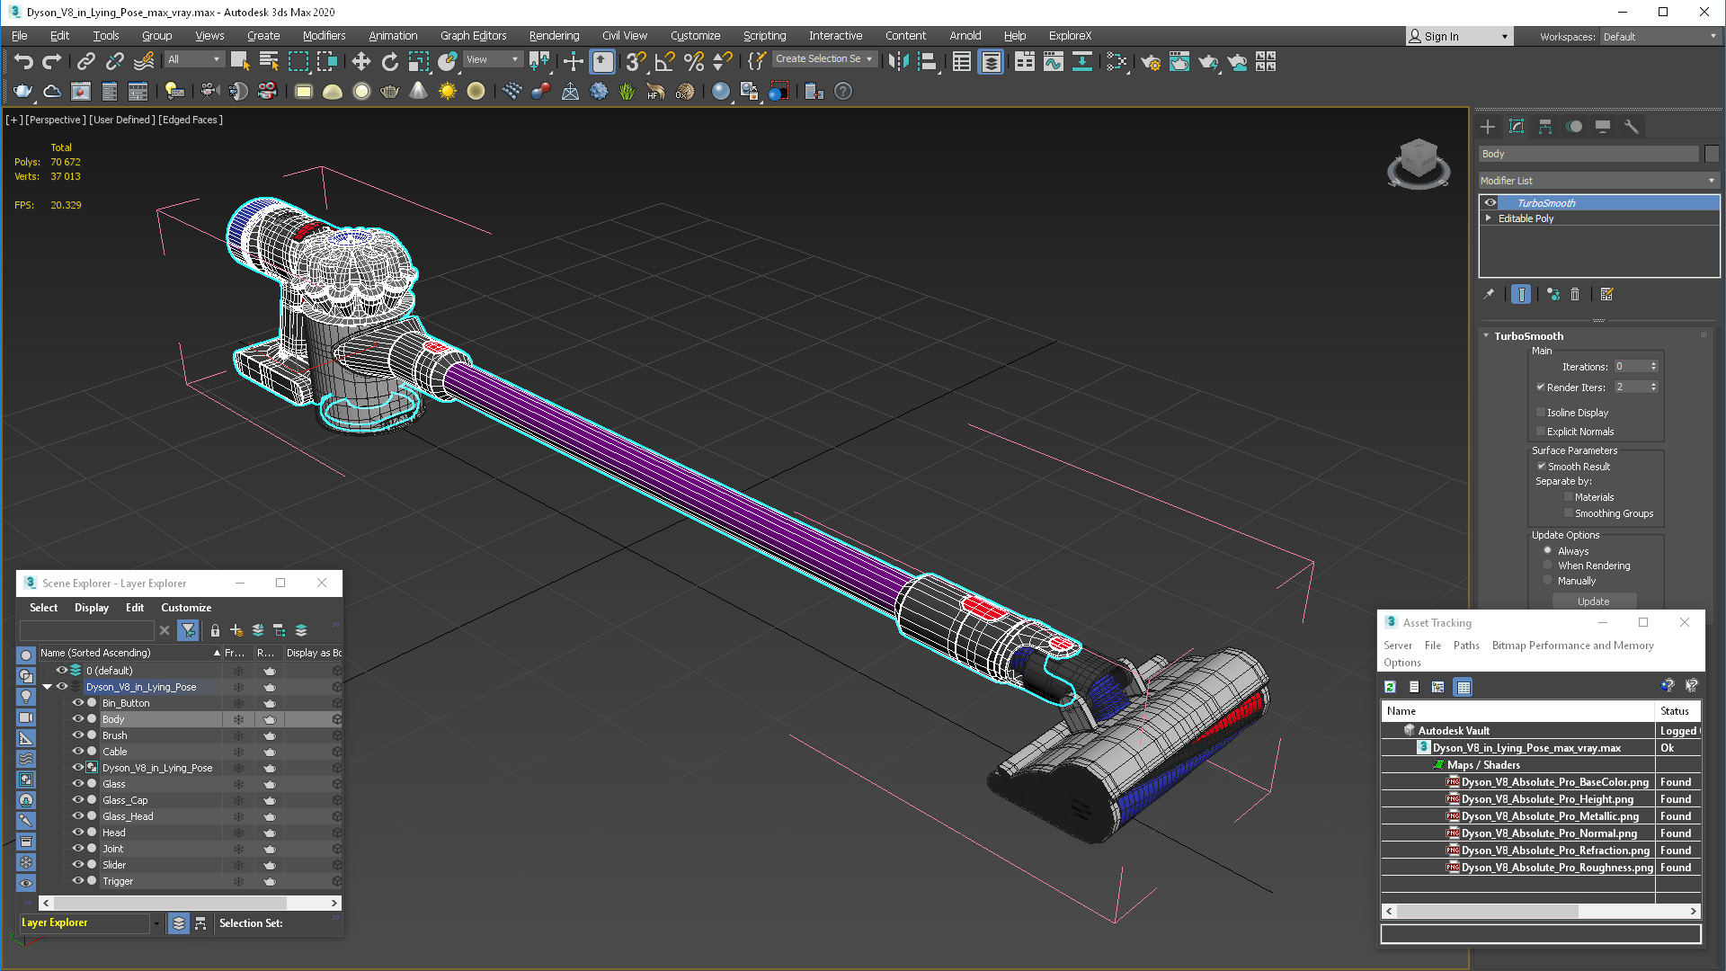Toggle TurboSmooth modifier eye icon
Viewport: 1726px width, 971px height.
(x=1490, y=203)
